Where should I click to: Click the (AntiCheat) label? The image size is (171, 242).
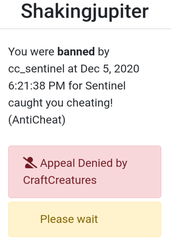tap(37, 120)
